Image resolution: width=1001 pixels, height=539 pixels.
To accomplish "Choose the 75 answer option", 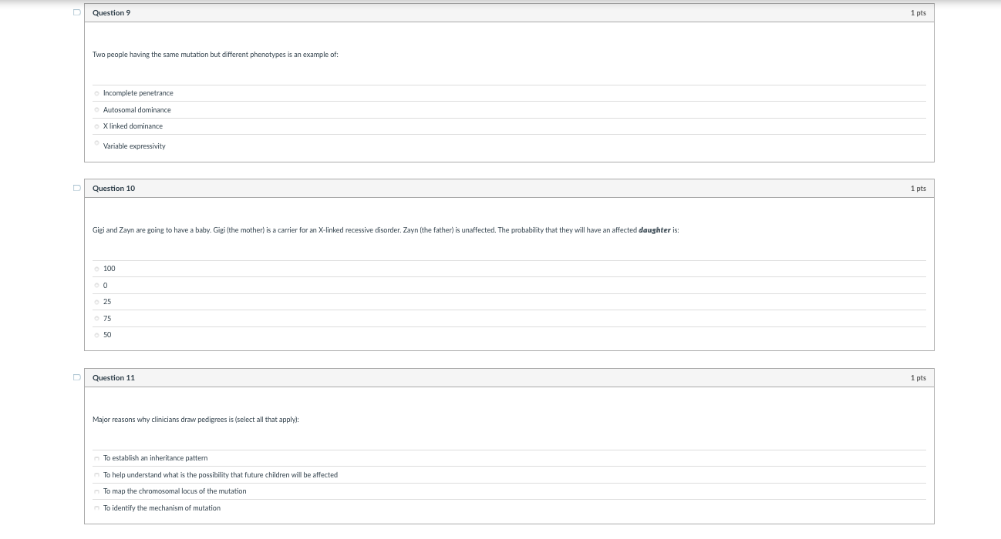I will [97, 319].
